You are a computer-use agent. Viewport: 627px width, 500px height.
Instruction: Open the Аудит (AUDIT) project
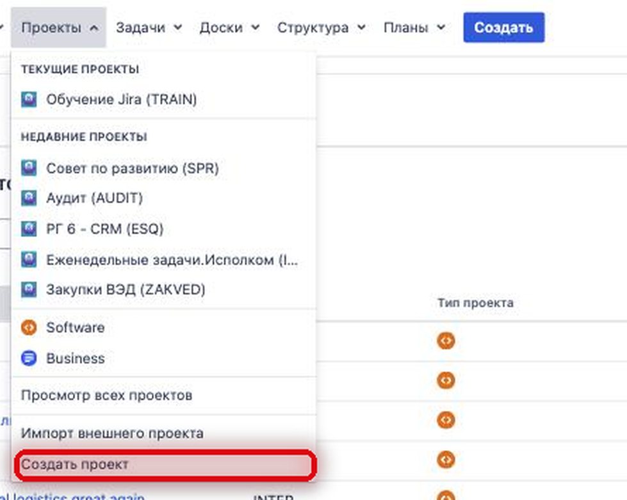pos(163,198)
